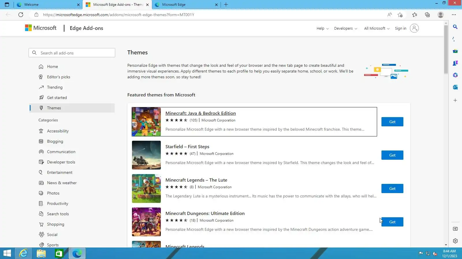Open the tab actions menu icon
462x259 pixels.
(7, 5)
